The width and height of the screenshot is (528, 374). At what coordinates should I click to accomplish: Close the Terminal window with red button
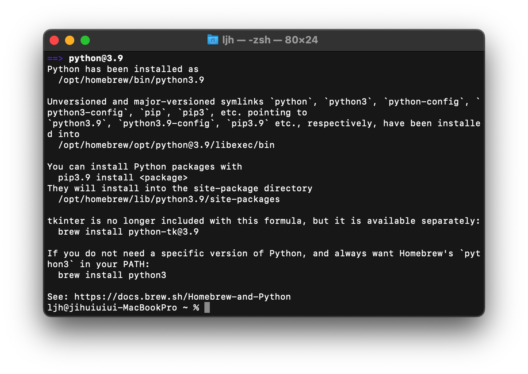click(54, 40)
